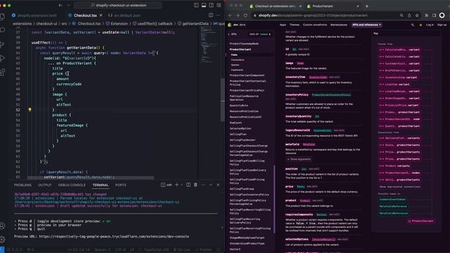Open the browser profile avatar
Viewport: 450px width, 253px height.
pos(442,15)
